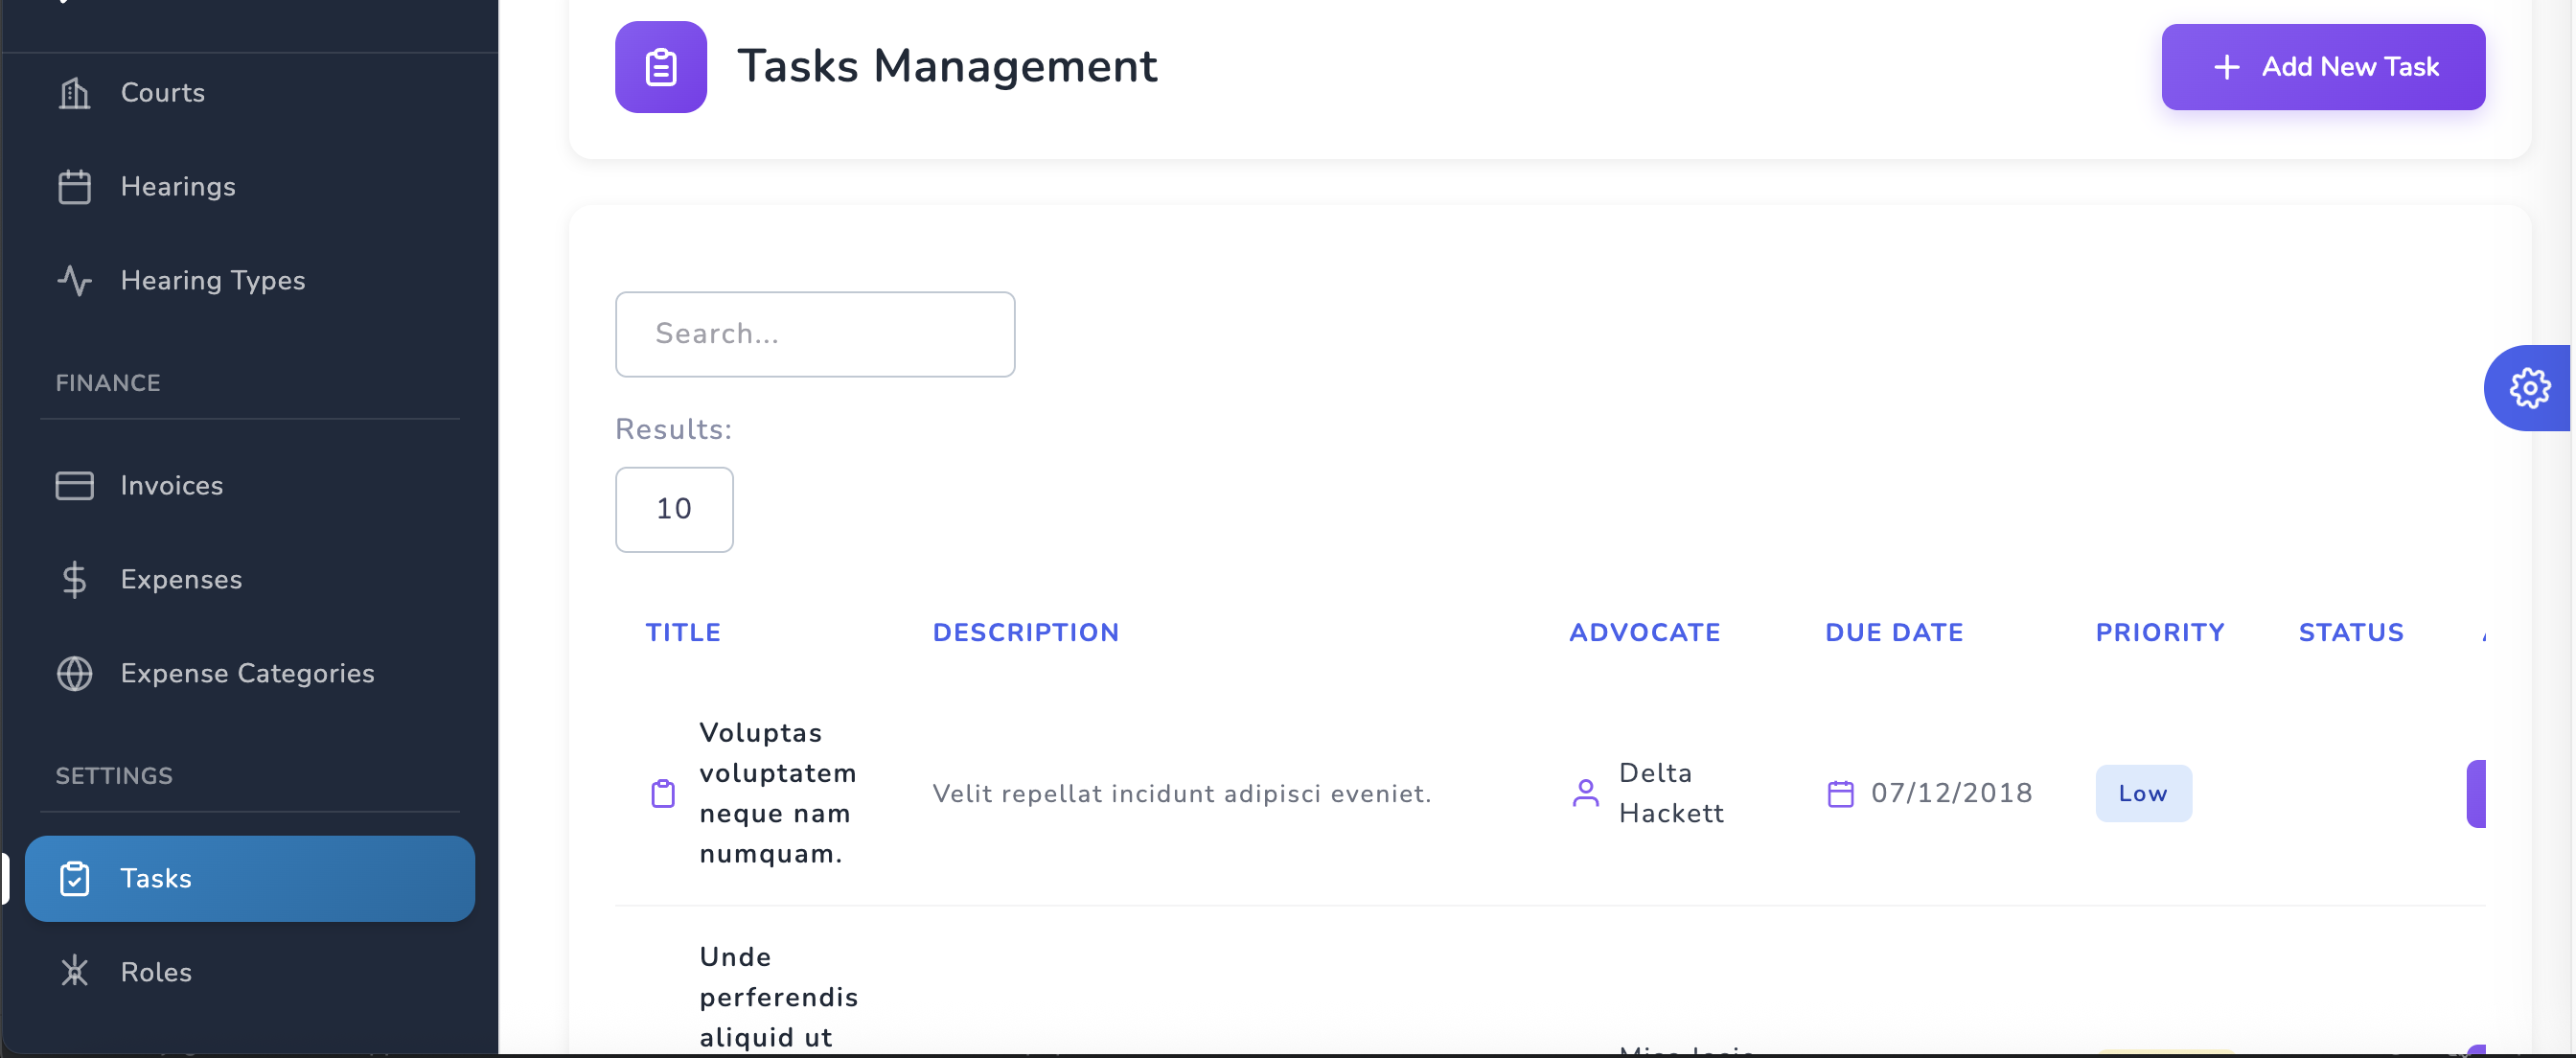The image size is (2576, 1058).
Task: Click the clipboard icon beside Tasks Management title
Action: 661,66
